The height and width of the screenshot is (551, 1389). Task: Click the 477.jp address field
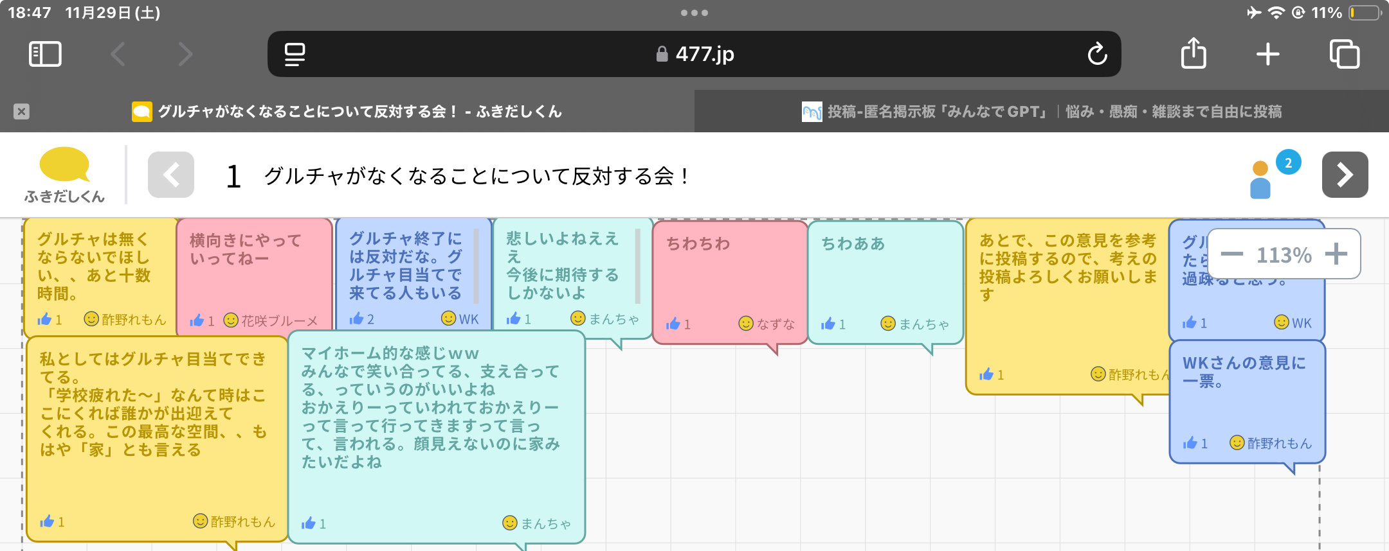coord(694,54)
